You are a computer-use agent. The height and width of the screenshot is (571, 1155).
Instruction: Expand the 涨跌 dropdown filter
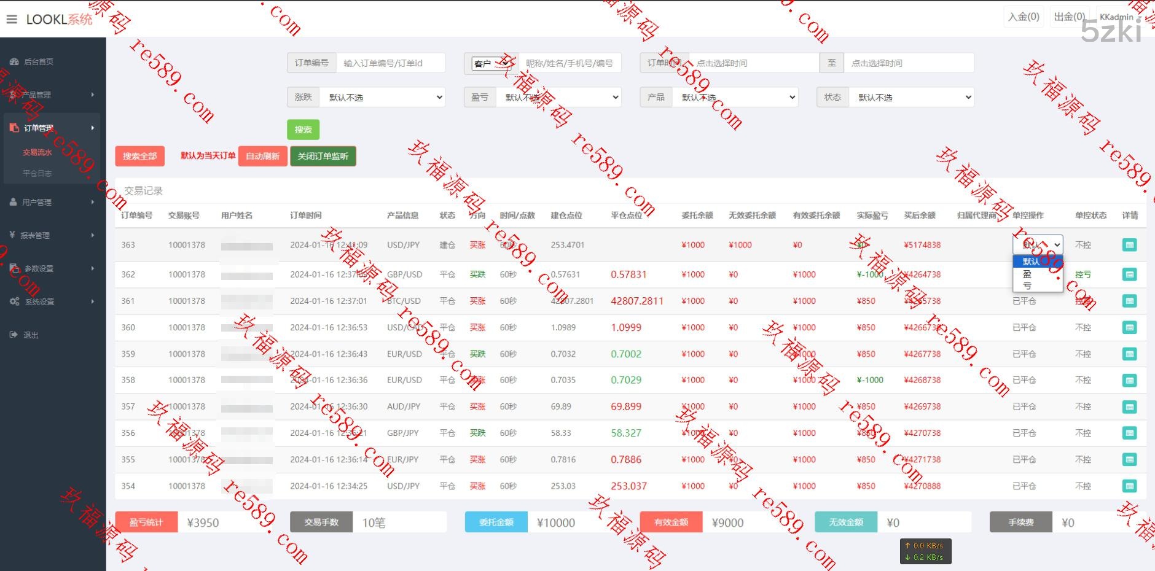pyautogui.click(x=383, y=98)
